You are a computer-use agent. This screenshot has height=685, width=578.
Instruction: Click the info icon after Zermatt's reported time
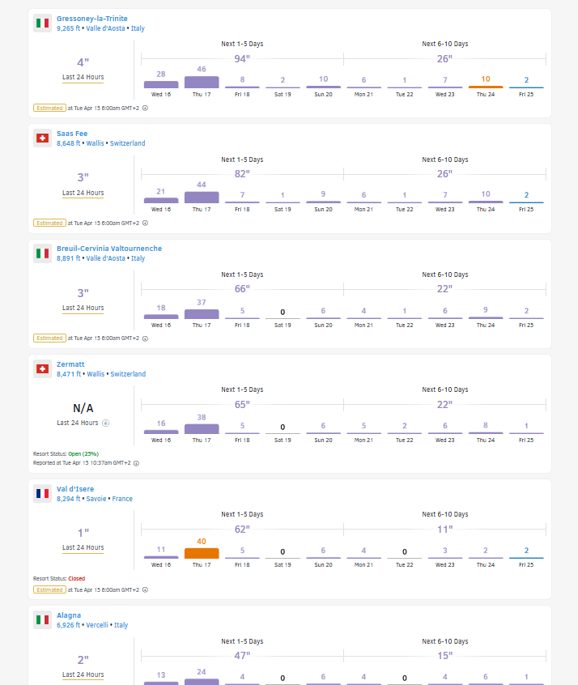pyautogui.click(x=136, y=463)
